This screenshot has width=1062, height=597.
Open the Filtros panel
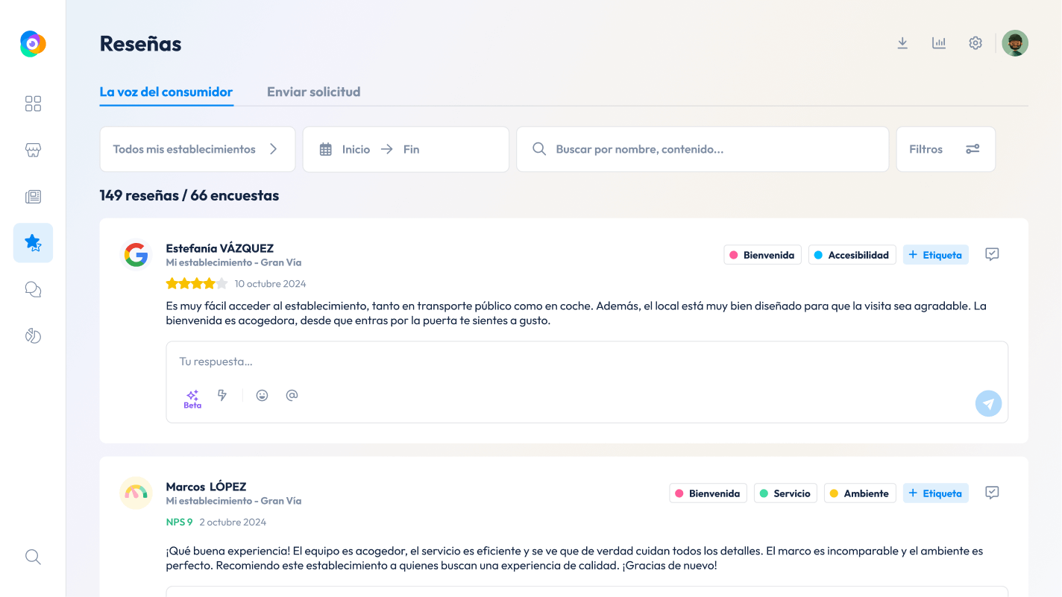point(946,149)
